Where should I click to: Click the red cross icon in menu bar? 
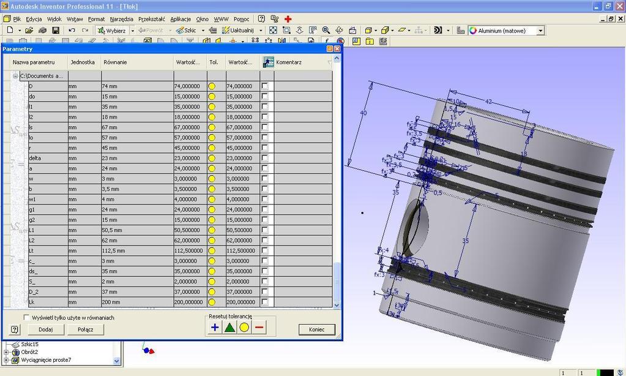(x=288, y=19)
